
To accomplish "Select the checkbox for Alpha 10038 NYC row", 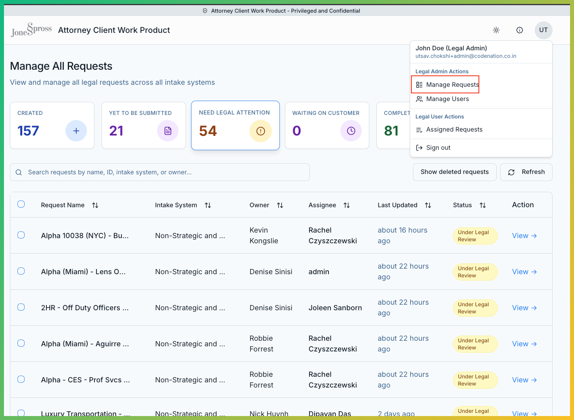I will pyautogui.click(x=21, y=235).
